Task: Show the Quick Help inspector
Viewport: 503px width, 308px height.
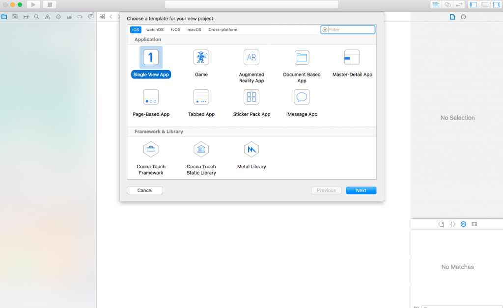Action: [463, 17]
